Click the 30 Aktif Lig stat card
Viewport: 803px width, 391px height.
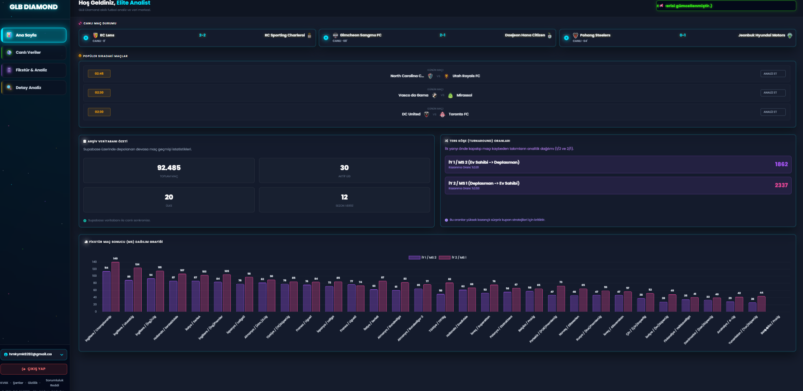(344, 171)
